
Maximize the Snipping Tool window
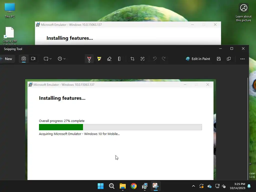(232, 49)
